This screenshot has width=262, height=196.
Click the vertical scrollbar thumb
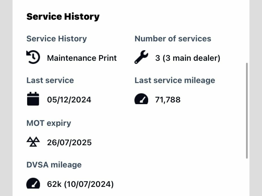click(x=247, y=111)
